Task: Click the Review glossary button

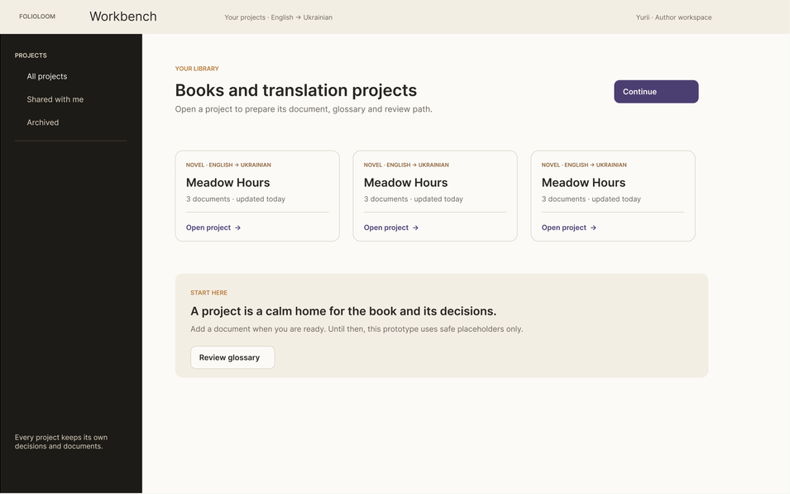Action: (x=232, y=357)
